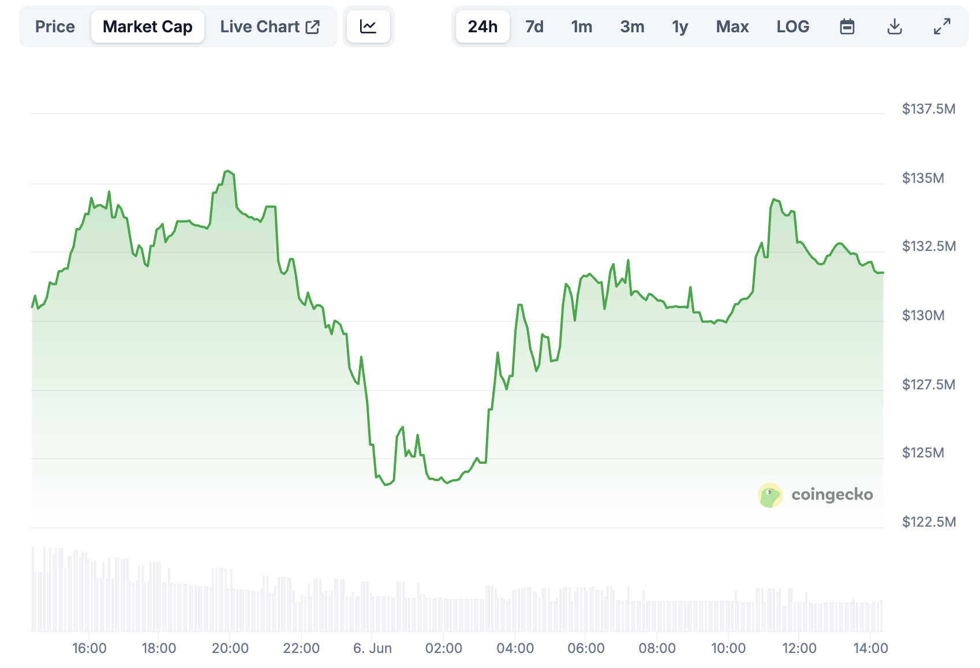
Task: Click the coingecko watermark text
Action: [832, 495]
